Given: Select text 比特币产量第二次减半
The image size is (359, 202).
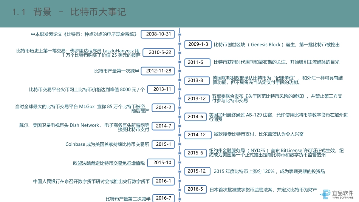Looking at the screenshot, I should point(128,199).
